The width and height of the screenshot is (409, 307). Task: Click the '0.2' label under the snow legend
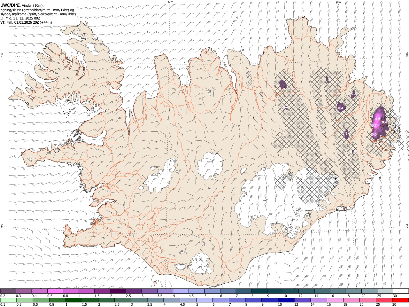(x=3, y=296)
